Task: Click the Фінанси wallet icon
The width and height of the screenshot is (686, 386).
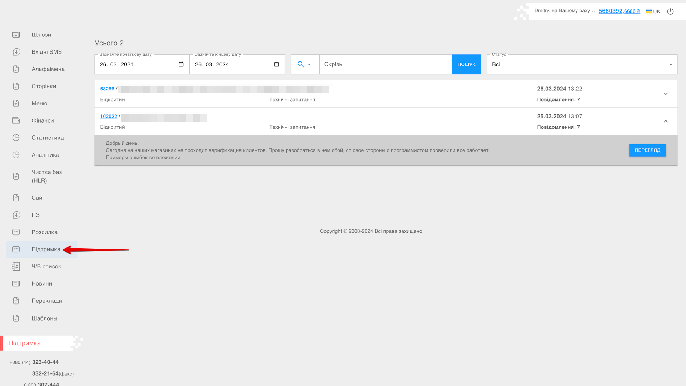Action: click(x=16, y=120)
